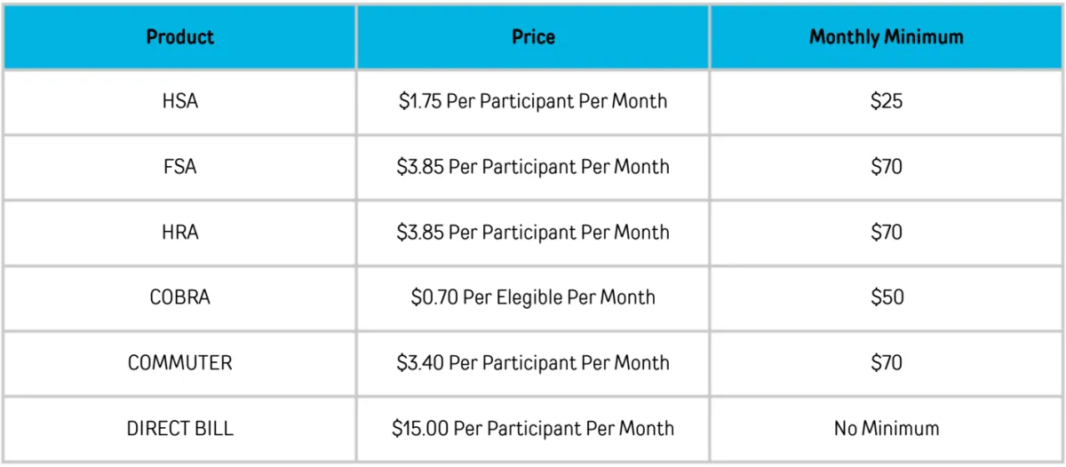This screenshot has width=1066, height=467.
Task: Click the $1.75 Per Participant price
Action: (x=533, y=101)
